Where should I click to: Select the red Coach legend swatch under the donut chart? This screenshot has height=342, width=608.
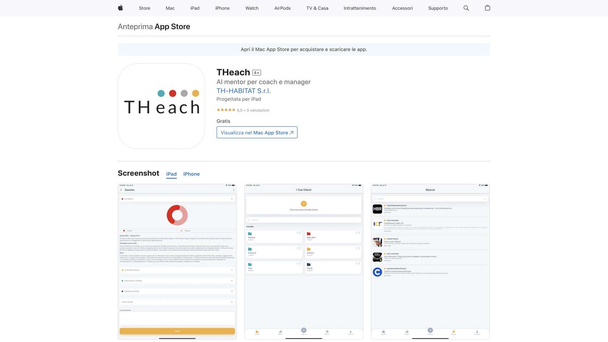click(x=124, y=231)
